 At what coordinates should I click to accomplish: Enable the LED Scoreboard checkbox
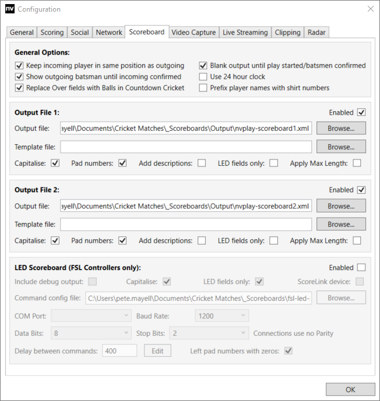pos(361,268)
